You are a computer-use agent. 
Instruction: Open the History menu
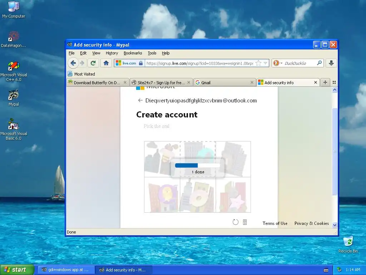click(112, 53)
